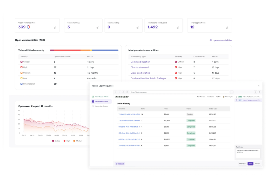Click the Medium severity icon in severity table
Screen dimensions: 272x177
(x=22, y=73)
